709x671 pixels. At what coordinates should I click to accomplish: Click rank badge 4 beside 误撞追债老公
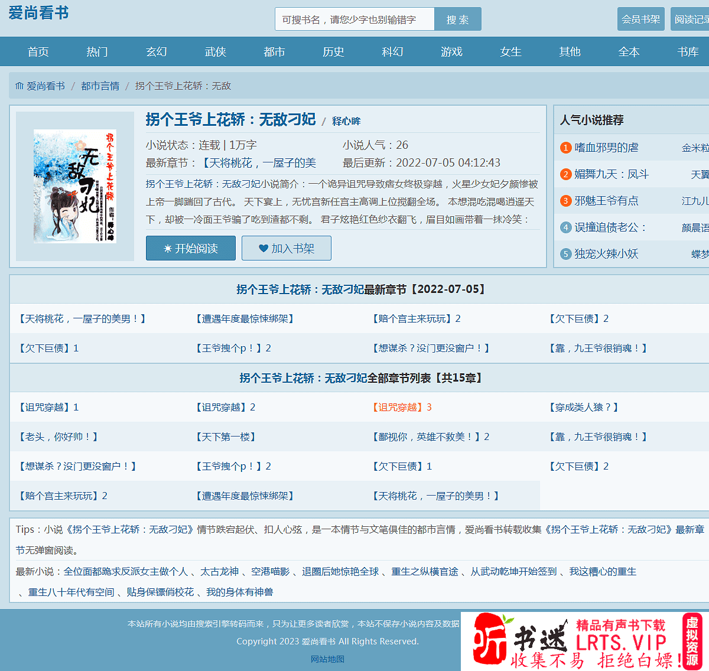coord(565,227)
